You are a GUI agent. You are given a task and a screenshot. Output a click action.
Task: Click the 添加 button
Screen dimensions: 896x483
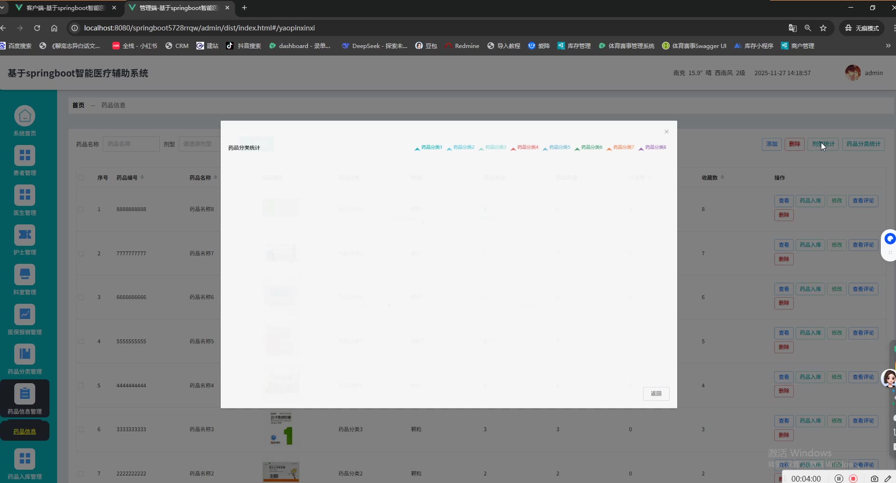[771, 144]
